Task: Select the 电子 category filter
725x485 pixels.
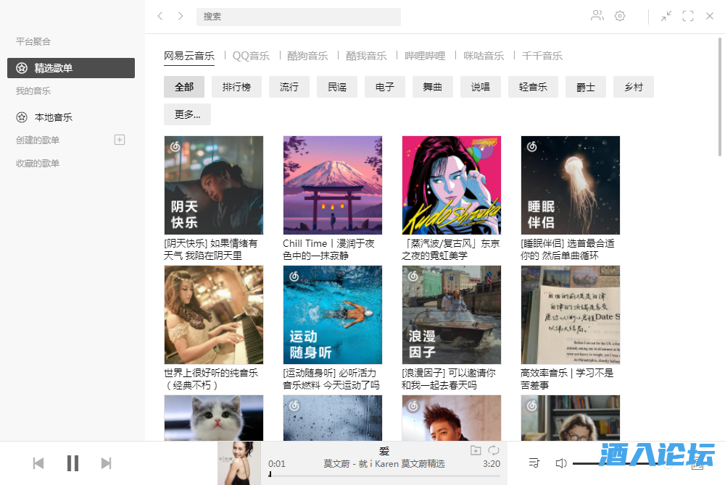Action: pos(385,87)
